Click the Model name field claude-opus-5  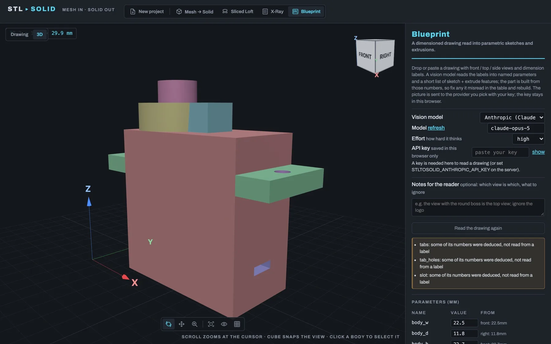(x=516, y=128)
